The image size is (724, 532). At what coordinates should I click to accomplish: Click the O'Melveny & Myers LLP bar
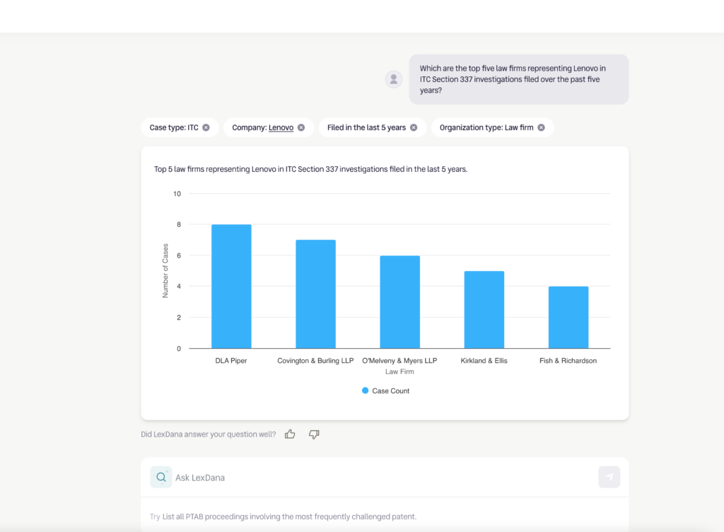tap(399, 302)
